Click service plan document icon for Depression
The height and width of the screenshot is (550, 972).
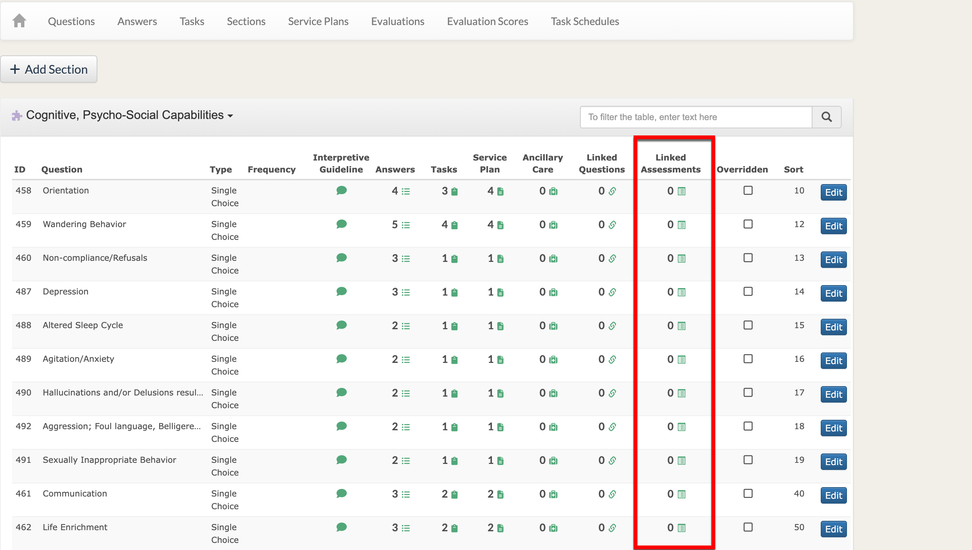[x=500, y=292]
